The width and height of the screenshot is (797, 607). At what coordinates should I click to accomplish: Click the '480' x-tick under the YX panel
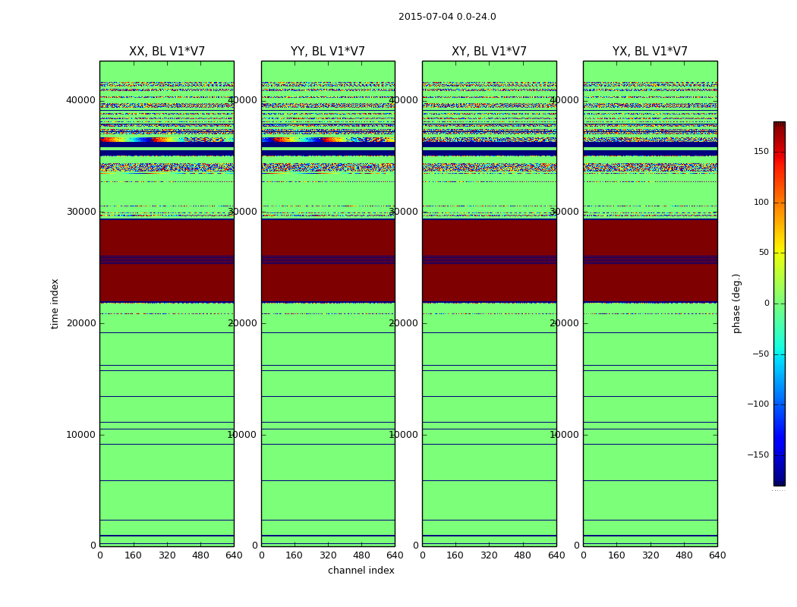684,555
